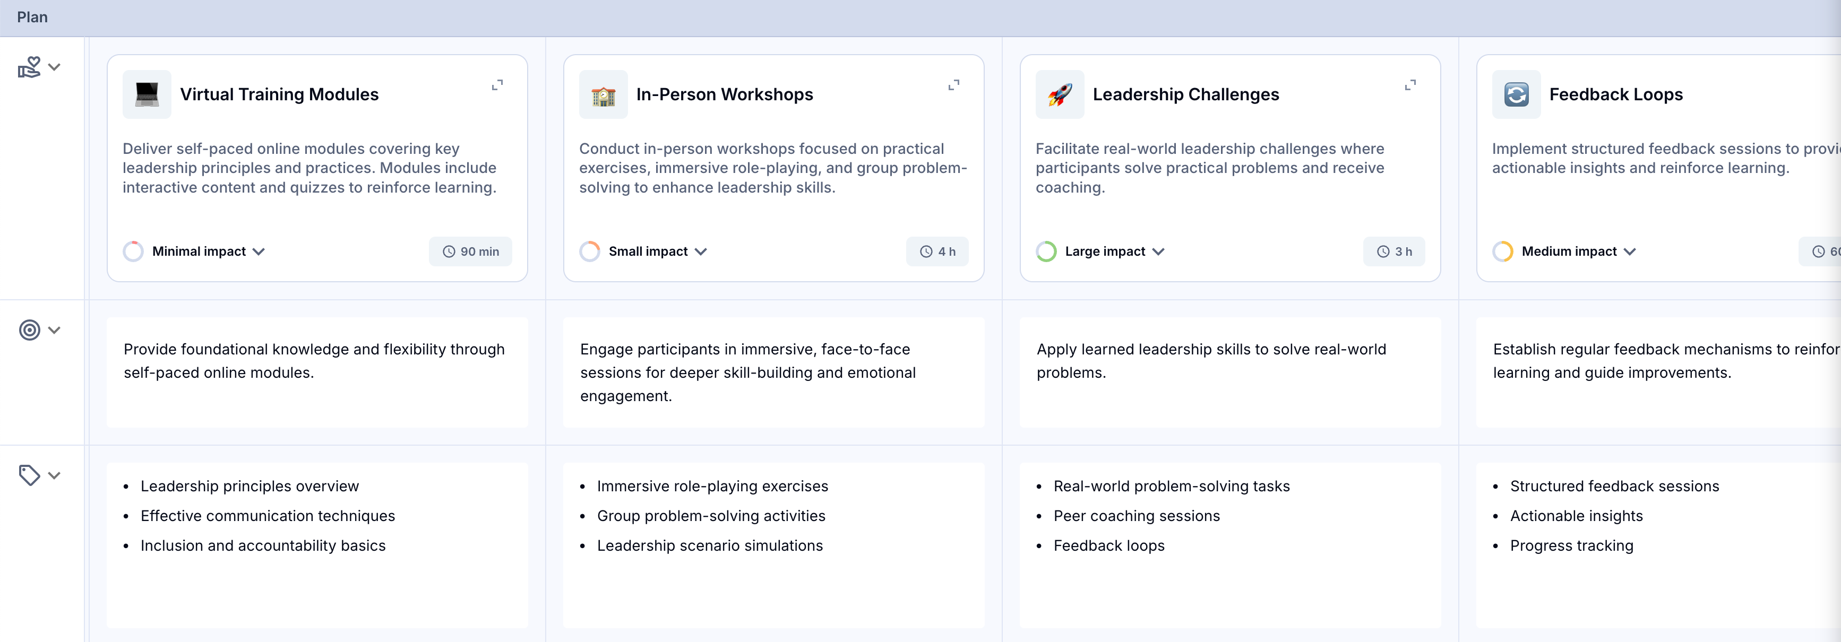Click the 90 min duration badge
The height and width of the screenshot is (642, 1841).
coord(470,251)
